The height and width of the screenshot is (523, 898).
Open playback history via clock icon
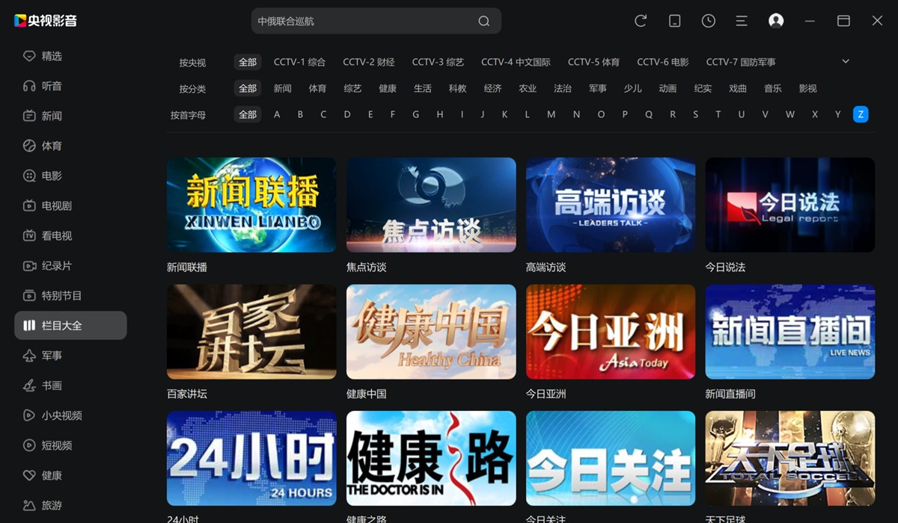pos(708,21)
